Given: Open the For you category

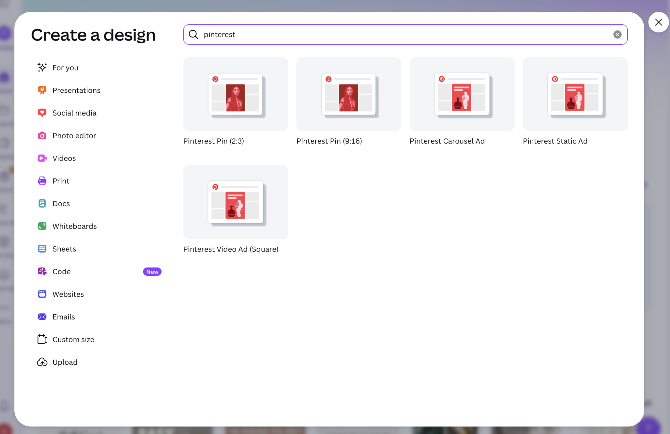Looking at the screenshot, I should point(65,68).
